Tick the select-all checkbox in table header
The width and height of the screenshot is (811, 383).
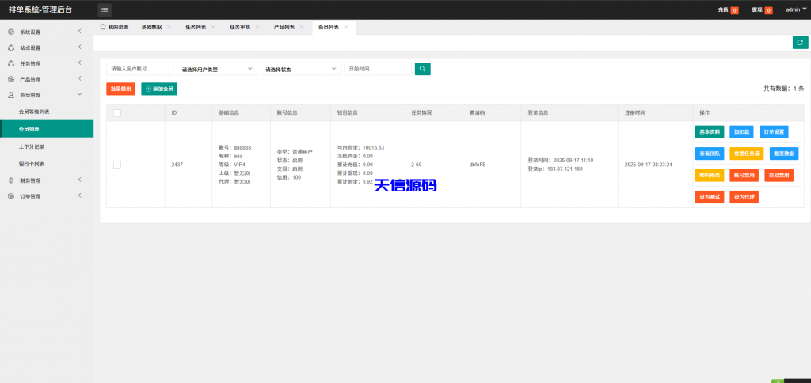[117, 112]
